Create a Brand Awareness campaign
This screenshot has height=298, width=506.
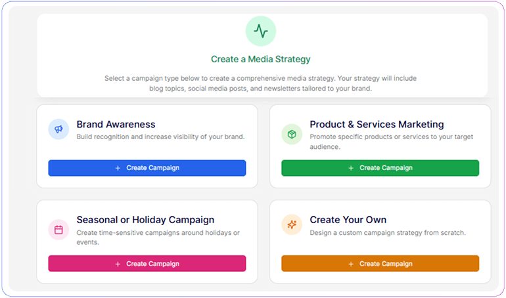[x=147, y=168]
